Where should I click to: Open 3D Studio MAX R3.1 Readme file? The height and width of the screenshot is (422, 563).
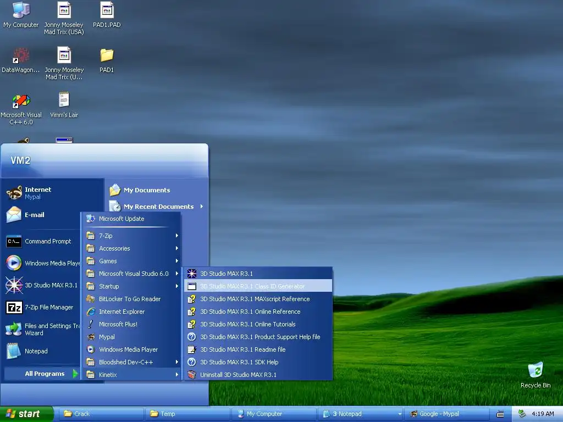tap(258, 349)
